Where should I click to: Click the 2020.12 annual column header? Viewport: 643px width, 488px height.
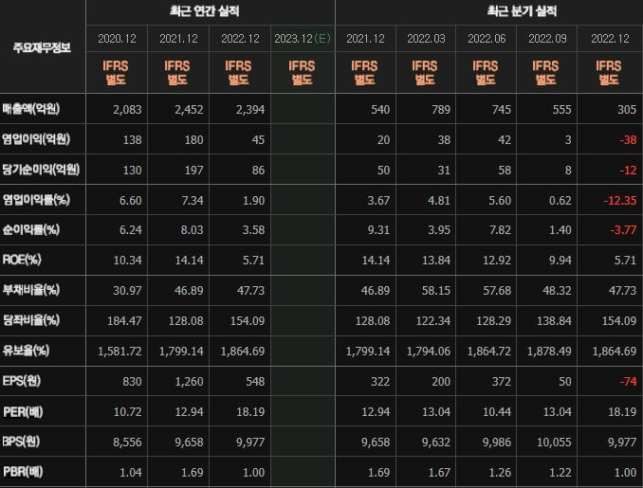[x=117, y=39]
